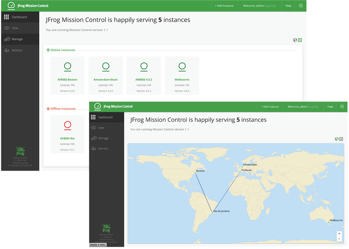349x249 pixels.
Task: Click 'Version: 4.5.1' text on AF8081-Rio card
Action: [67, 150]
